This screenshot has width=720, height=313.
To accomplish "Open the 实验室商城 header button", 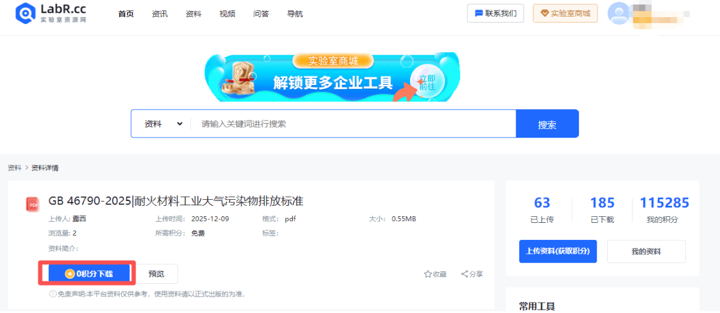I will (565, 13).
